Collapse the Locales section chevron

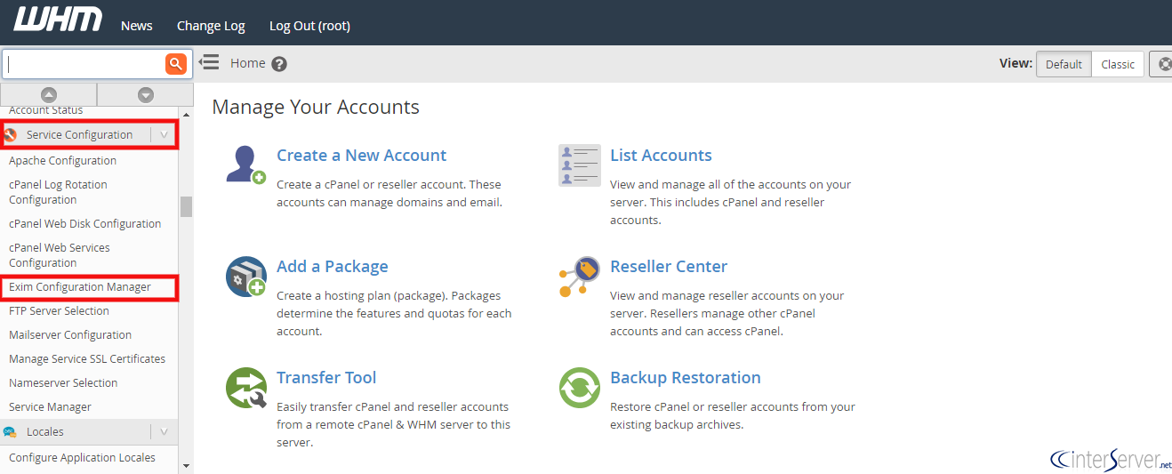coord(164,431)
